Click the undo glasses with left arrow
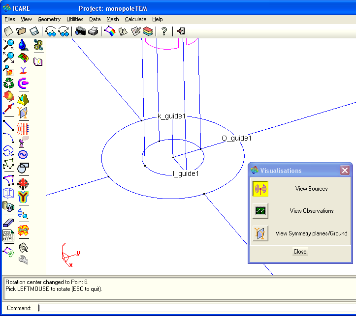 coord(51,31)
